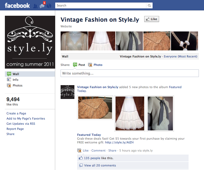This screenshot has height=170, width=204.
Task: Click Share under the post
Action: click(112, 150)
